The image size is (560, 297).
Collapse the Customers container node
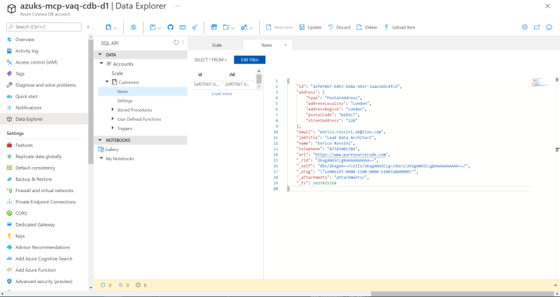pos(107,82)
